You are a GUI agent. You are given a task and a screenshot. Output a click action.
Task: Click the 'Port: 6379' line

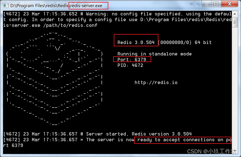click(132, 59)
